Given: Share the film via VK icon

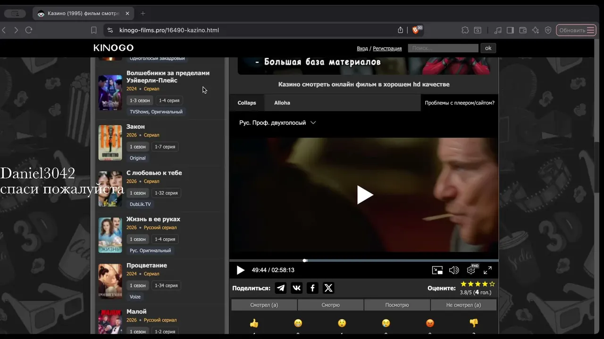Looking at the screenshot, I should pyautogui.click(x=297, y=288).
